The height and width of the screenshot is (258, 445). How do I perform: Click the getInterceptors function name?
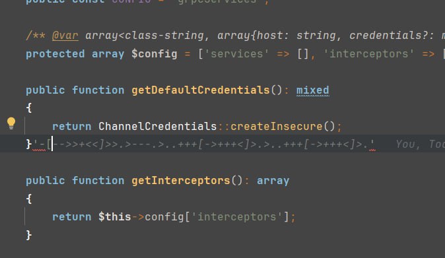(181, 181)
